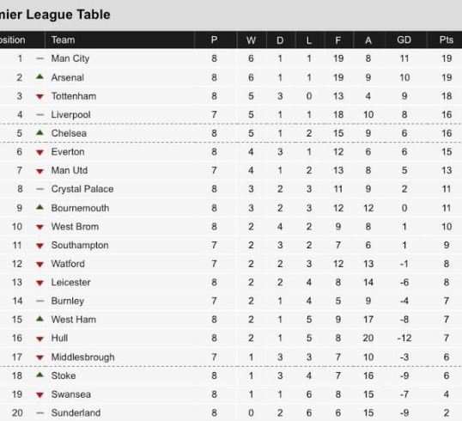Image resolution: width=462 pixels, height=421 pixels.
Task: Sort table by Pts column header
Action: tap(446, 40)
